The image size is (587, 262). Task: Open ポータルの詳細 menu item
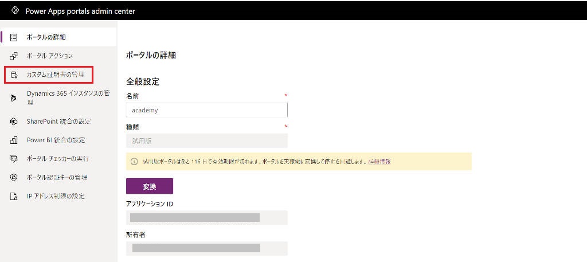point(59,37)
